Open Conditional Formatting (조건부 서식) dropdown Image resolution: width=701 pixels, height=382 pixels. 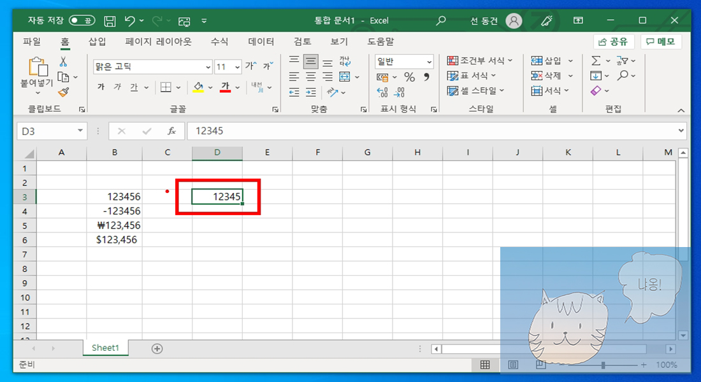tap(480, 60)
